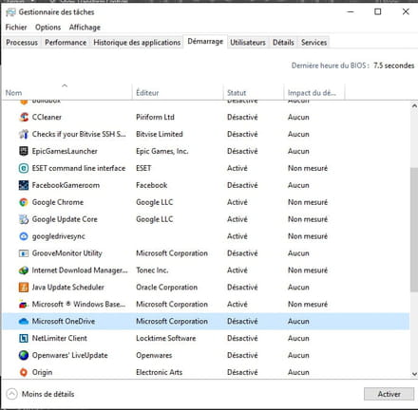Sort by Impact du démarrage column header
The width and height of the screenshot is (418, 410).
313,93
